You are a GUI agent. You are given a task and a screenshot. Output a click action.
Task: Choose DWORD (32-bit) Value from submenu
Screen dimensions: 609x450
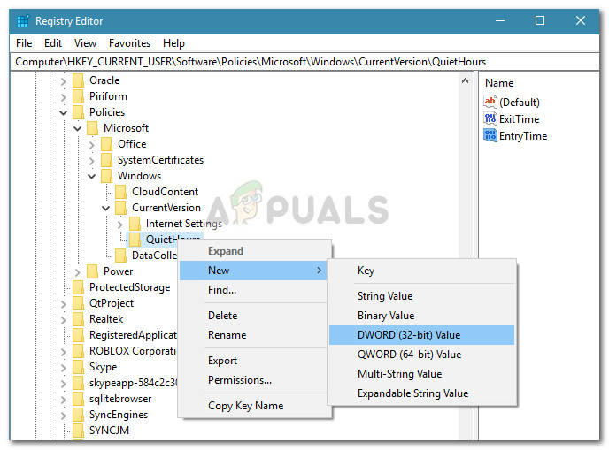coord(421,335)
